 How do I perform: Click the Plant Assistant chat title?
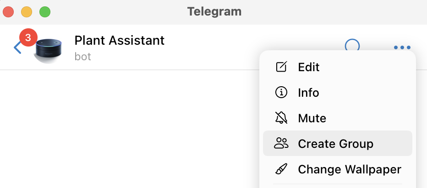[x=119, y=40]
